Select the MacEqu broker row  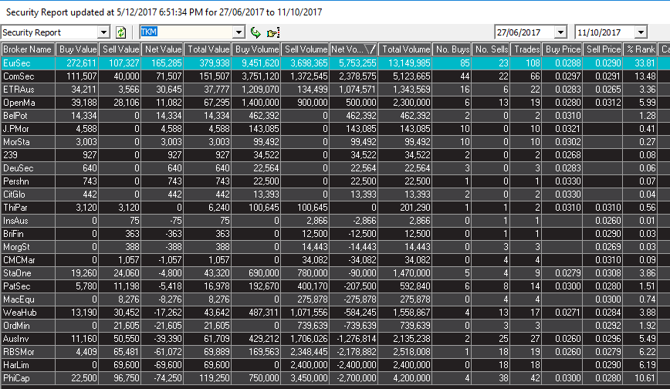pos(335,299)
